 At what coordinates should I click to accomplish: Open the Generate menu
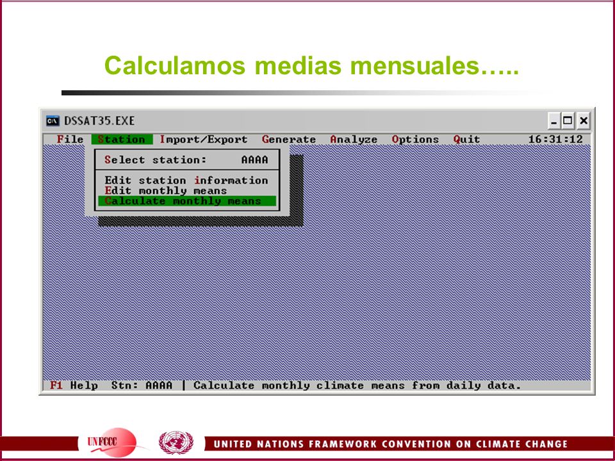(x=289, y=140)
